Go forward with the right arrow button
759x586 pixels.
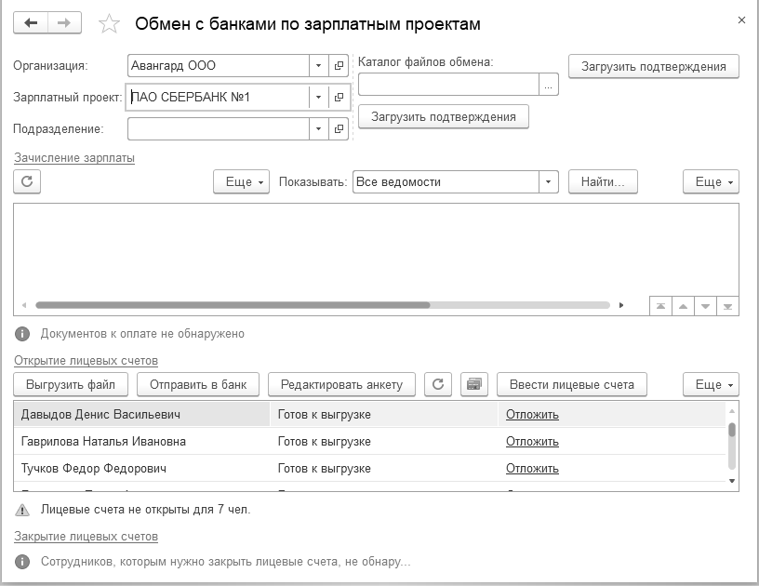tap(64, 22)
